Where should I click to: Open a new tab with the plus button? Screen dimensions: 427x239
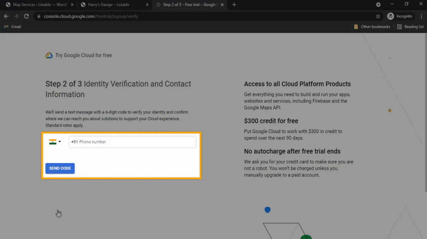[234, 5]
